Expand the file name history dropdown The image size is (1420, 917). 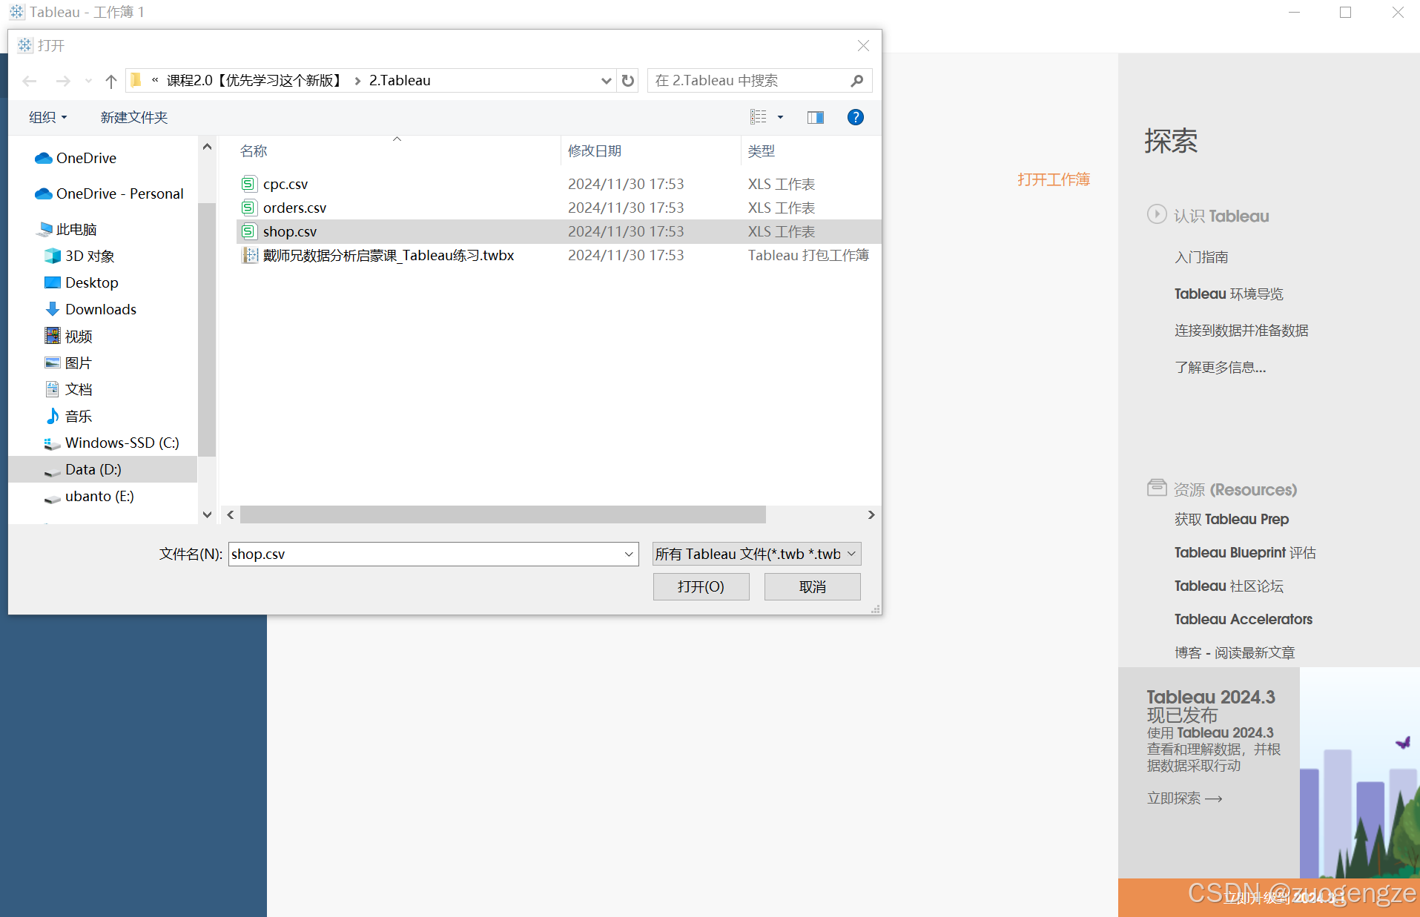629,554
